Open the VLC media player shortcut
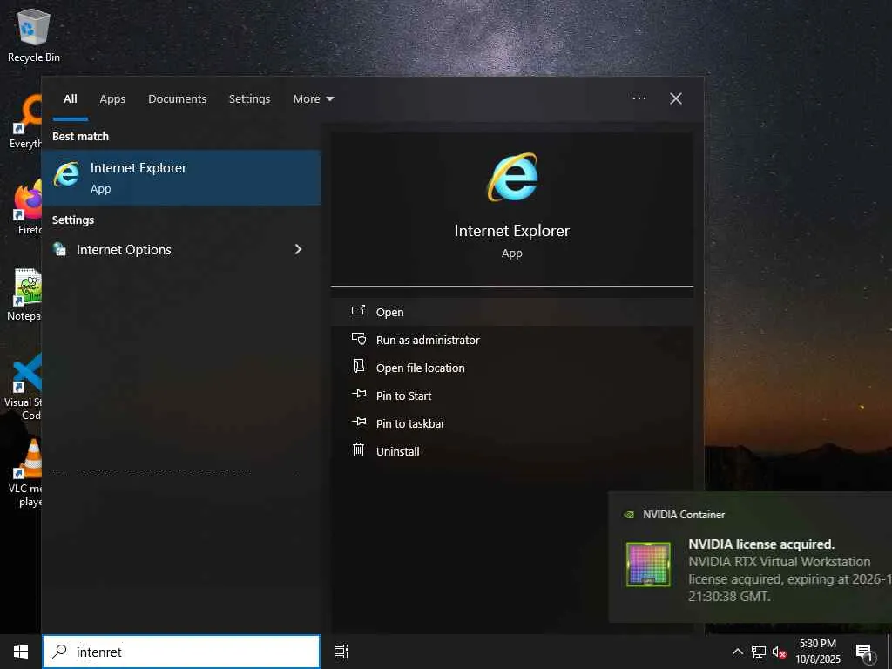Viewport: 892px width, 669px height. pos(25,473)
